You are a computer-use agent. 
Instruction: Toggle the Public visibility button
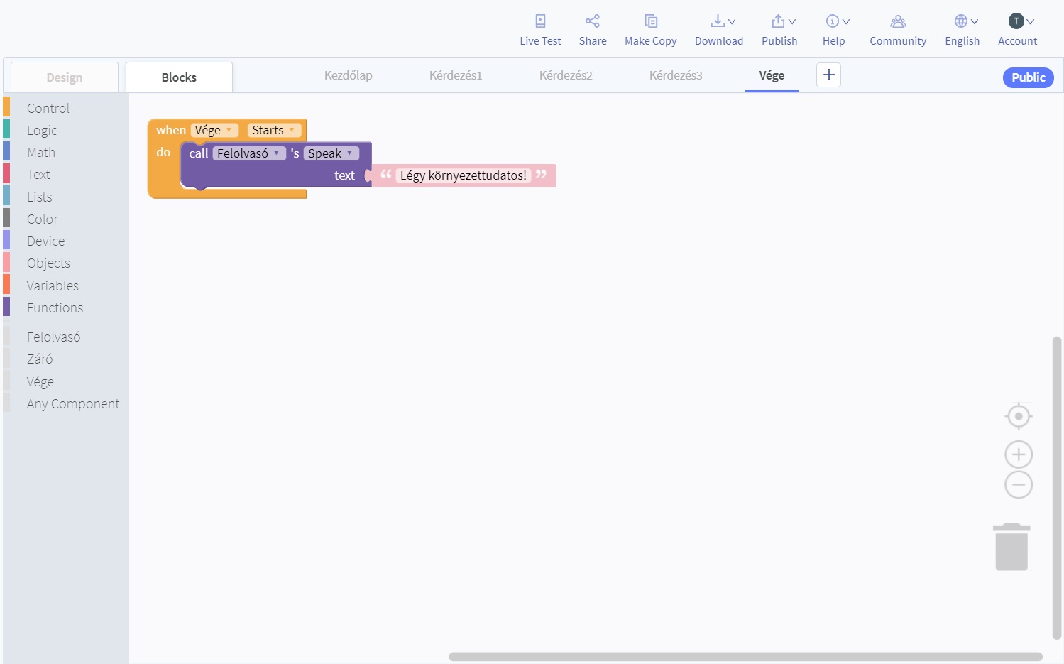point(1028,77)
